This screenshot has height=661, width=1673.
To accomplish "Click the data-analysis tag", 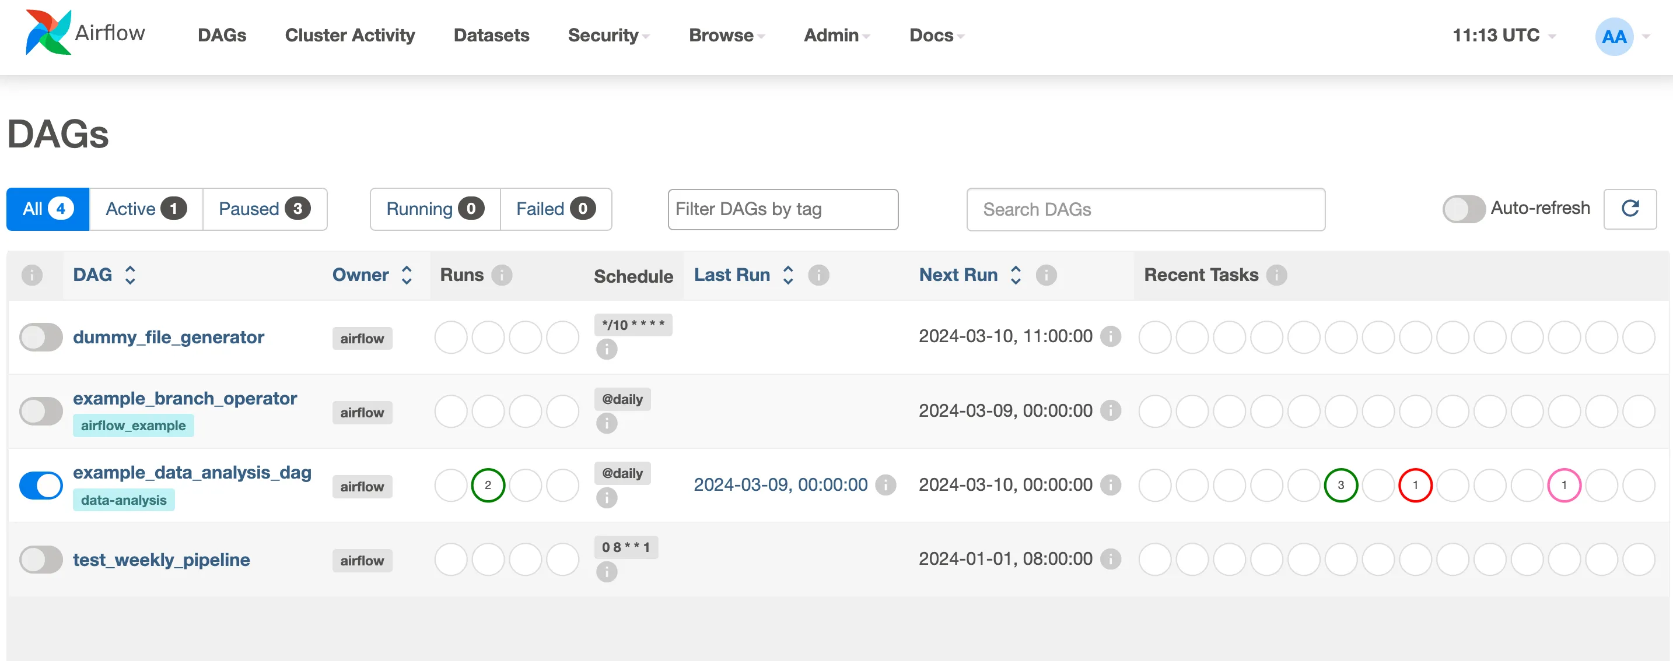I will point(124,500).
